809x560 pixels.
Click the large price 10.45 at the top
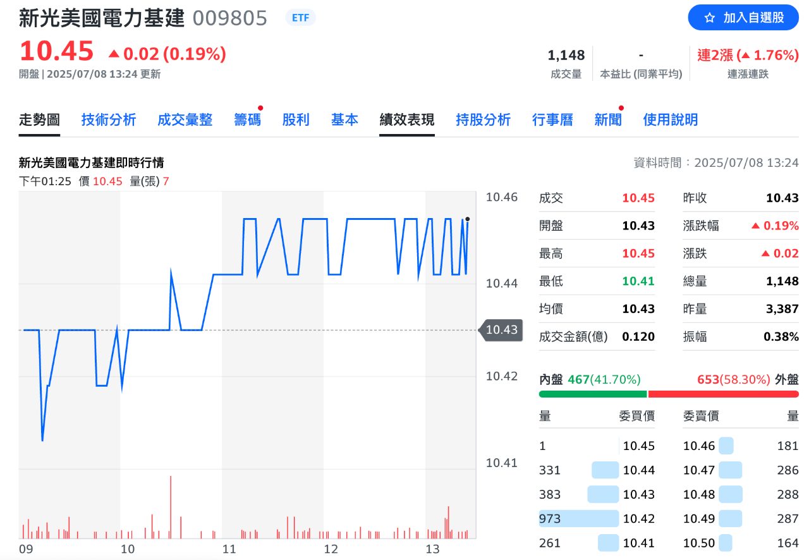[56, 51]
